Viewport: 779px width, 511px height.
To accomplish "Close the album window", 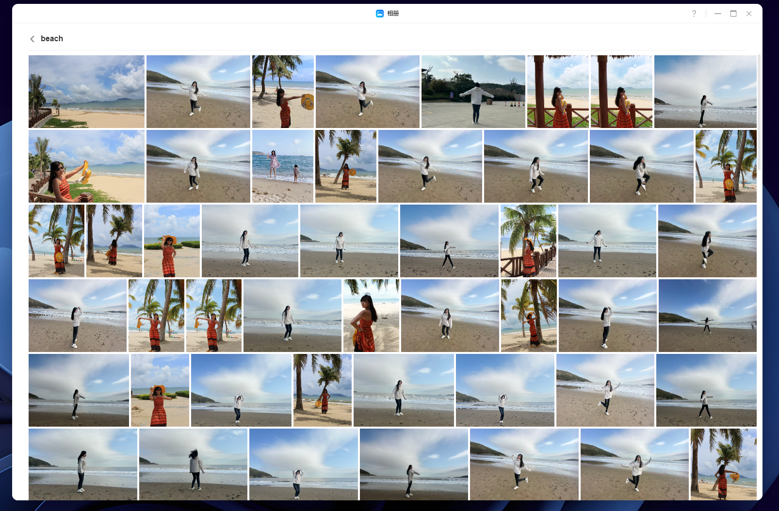I will click(x=749, y=14).
